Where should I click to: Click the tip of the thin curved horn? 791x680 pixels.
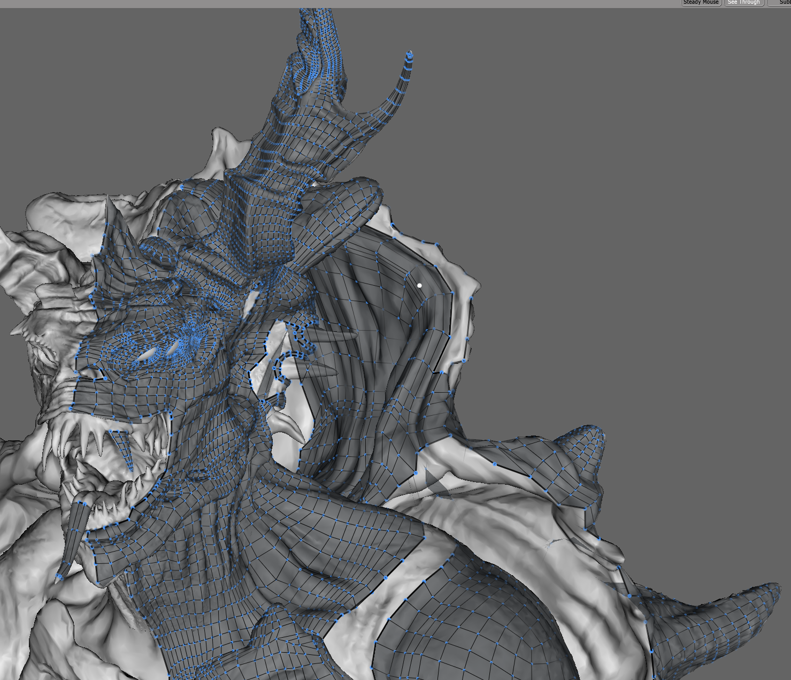(x=410, y=54)
